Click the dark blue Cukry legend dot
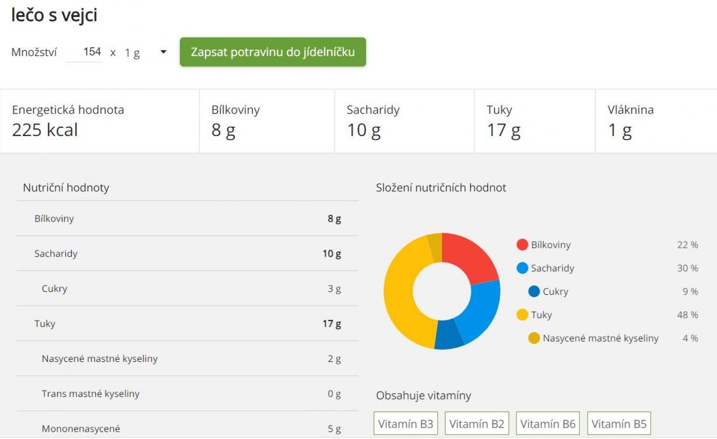This screenshot has width=717, height=439. 534,292
